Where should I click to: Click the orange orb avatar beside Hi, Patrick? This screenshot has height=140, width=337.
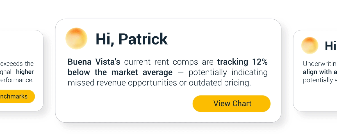pyautogui.click(x=76, y=39)
